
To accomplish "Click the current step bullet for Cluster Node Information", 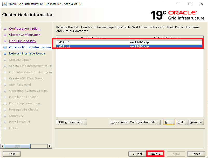I will (5, 47).
